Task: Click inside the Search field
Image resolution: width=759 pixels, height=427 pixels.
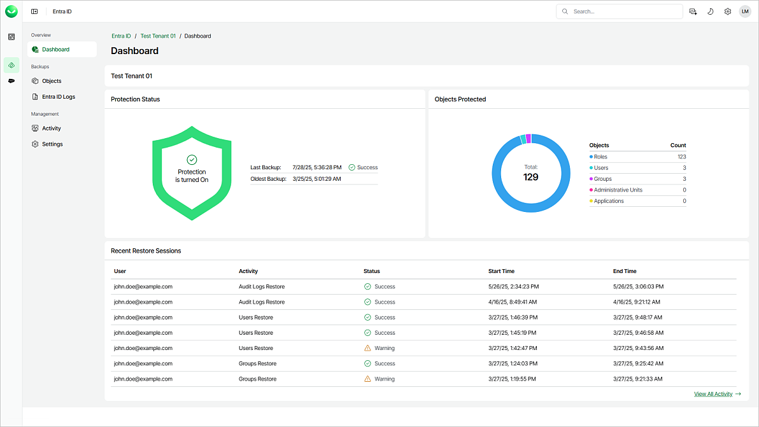Action: tap(624, 11)
